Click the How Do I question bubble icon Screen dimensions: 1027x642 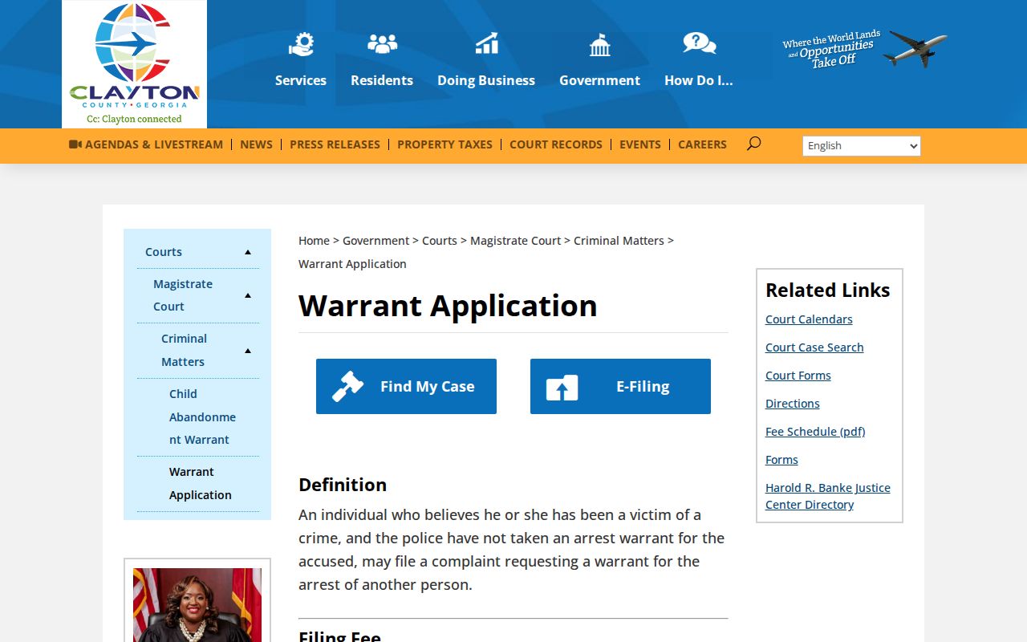pyautogui.click(x=699, y=43)
